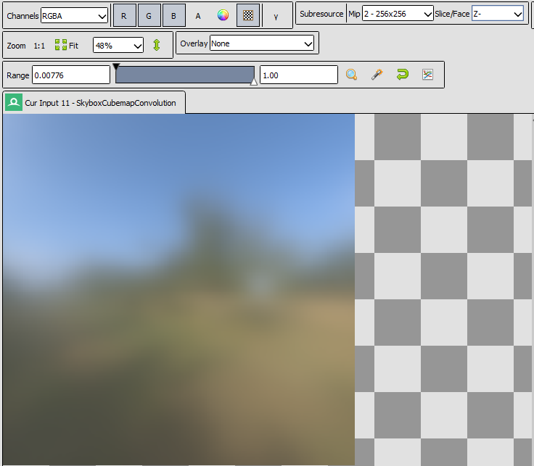Expand the Mip level dropdown
534x466 pixels.
coord(398,14)
